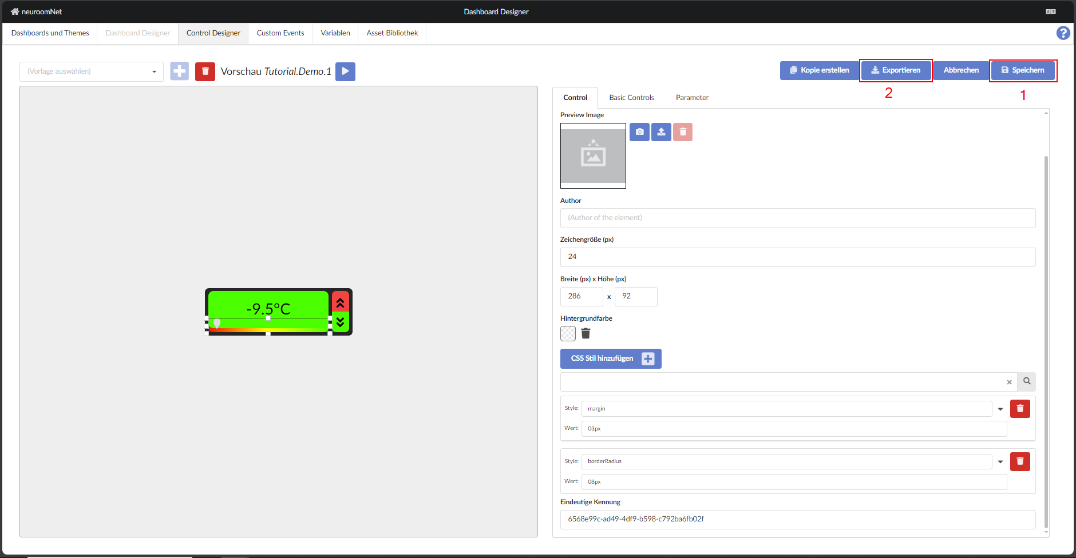The width and height of the screenshot is (1076, 558).
Task: Start preview with the play button
Action: click(x=345, y=71)
